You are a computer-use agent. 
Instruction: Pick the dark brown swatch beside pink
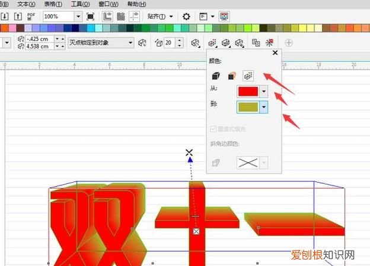coord(20,28)
